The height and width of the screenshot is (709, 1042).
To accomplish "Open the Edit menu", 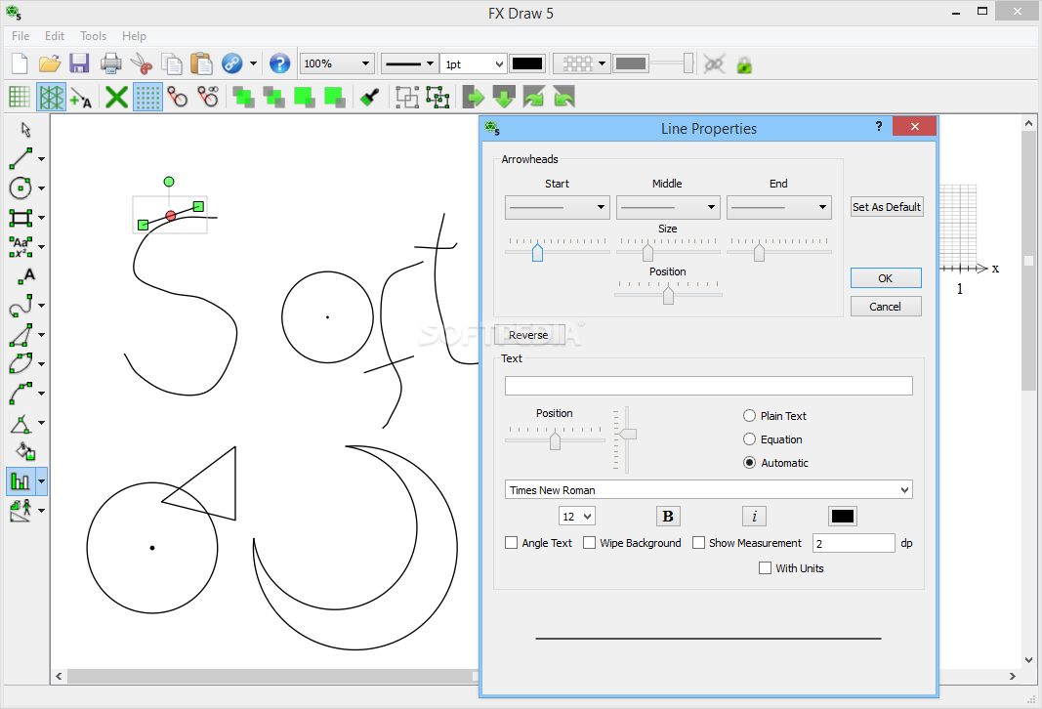I will tap(55, 36).
